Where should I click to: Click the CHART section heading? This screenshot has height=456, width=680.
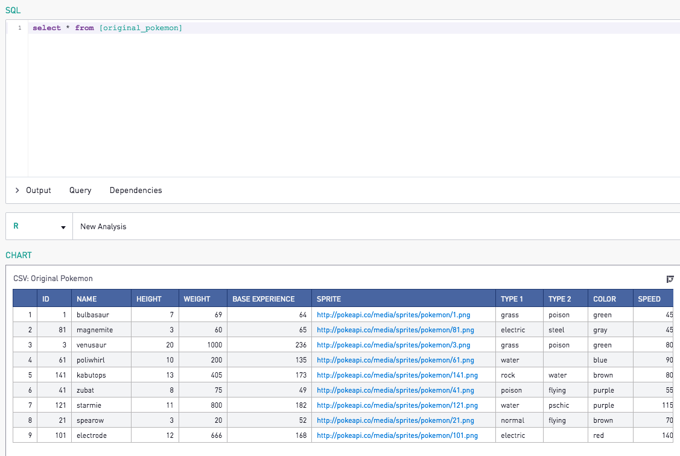point(19,255)
